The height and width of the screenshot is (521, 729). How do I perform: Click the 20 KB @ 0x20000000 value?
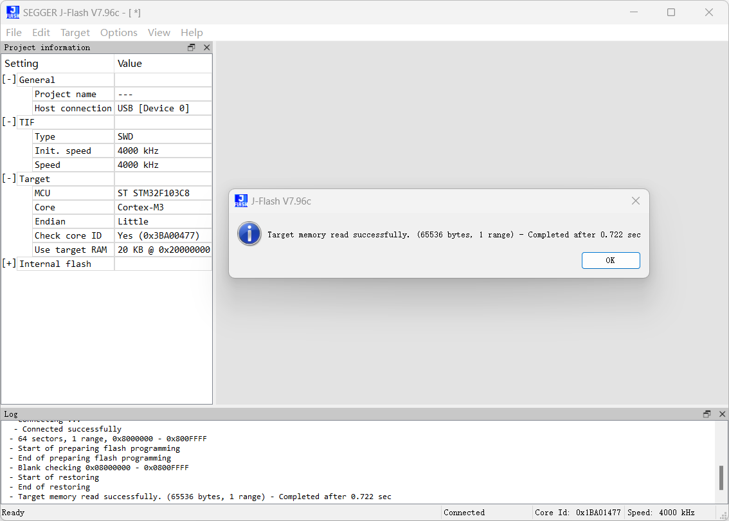click(x=164, y=250)
